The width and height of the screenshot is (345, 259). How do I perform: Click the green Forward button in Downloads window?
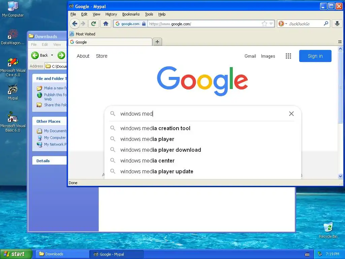(61, 55)
